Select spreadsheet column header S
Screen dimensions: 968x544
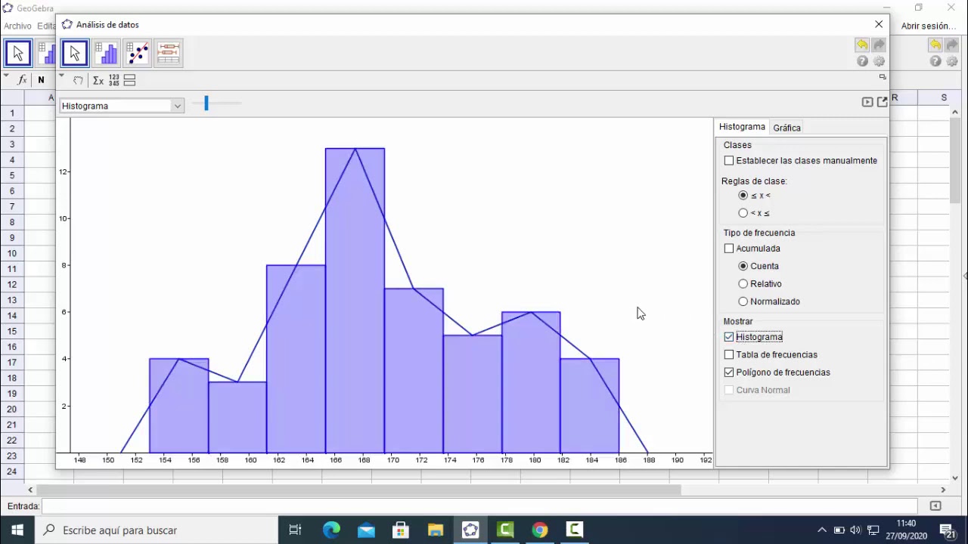(x=944, y=97)
